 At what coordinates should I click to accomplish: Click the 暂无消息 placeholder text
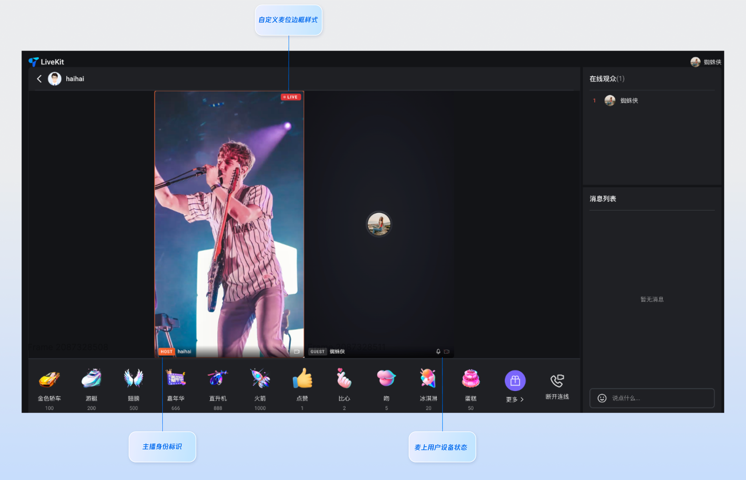652,299
